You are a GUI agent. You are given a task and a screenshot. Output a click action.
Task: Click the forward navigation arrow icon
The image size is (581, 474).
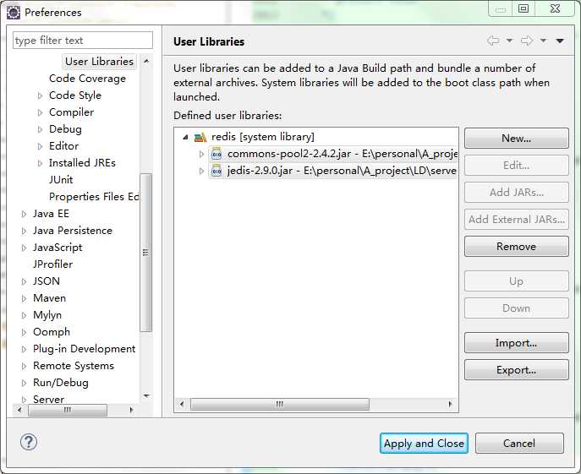pyautogui.click(x=527, y=41)
